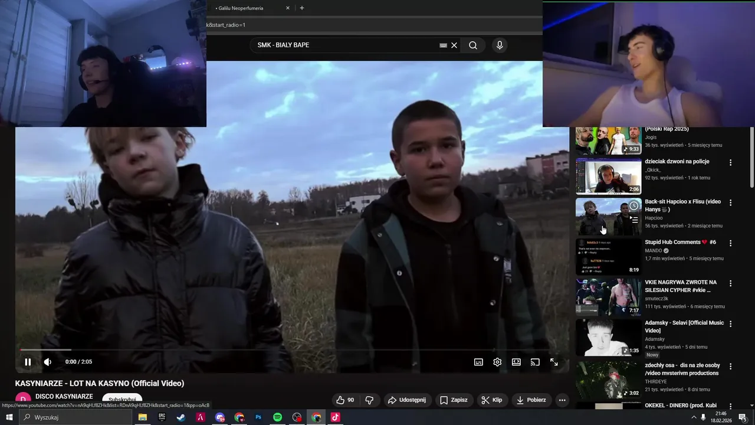
Task: Open Steam from the taskbar
Action: click(181, 417)
